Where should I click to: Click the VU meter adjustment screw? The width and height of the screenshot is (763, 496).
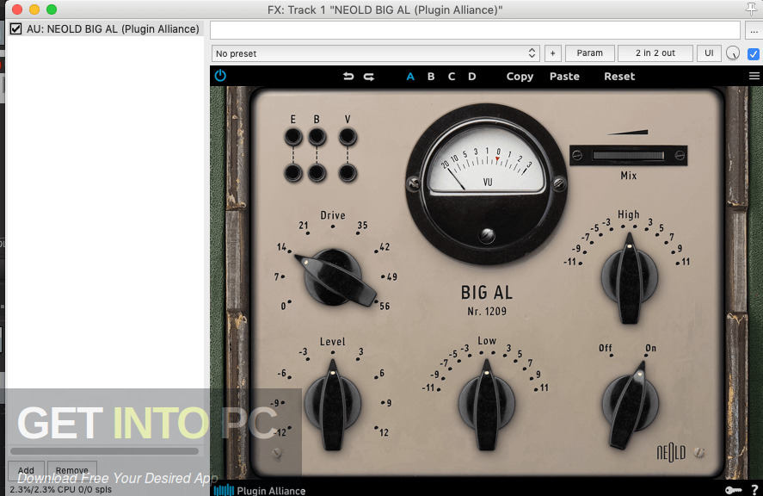coord(487,235)
